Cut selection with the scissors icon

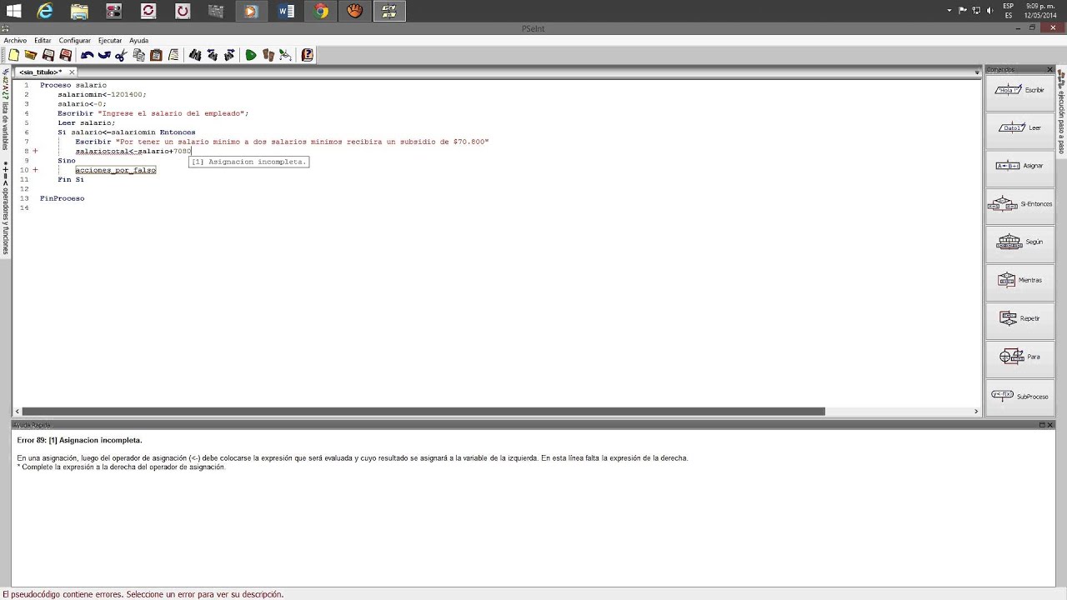click(x=122, y=55)
